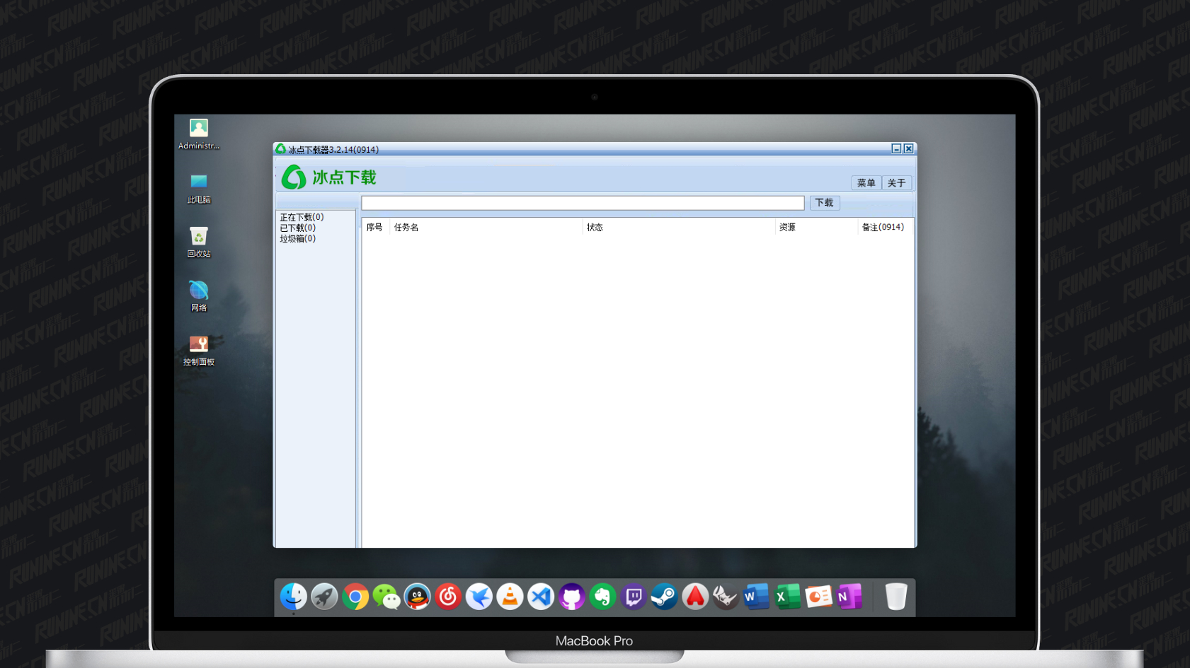Open the blue bird app icon
Screen dimensions: 1190x668
[479, 597]
